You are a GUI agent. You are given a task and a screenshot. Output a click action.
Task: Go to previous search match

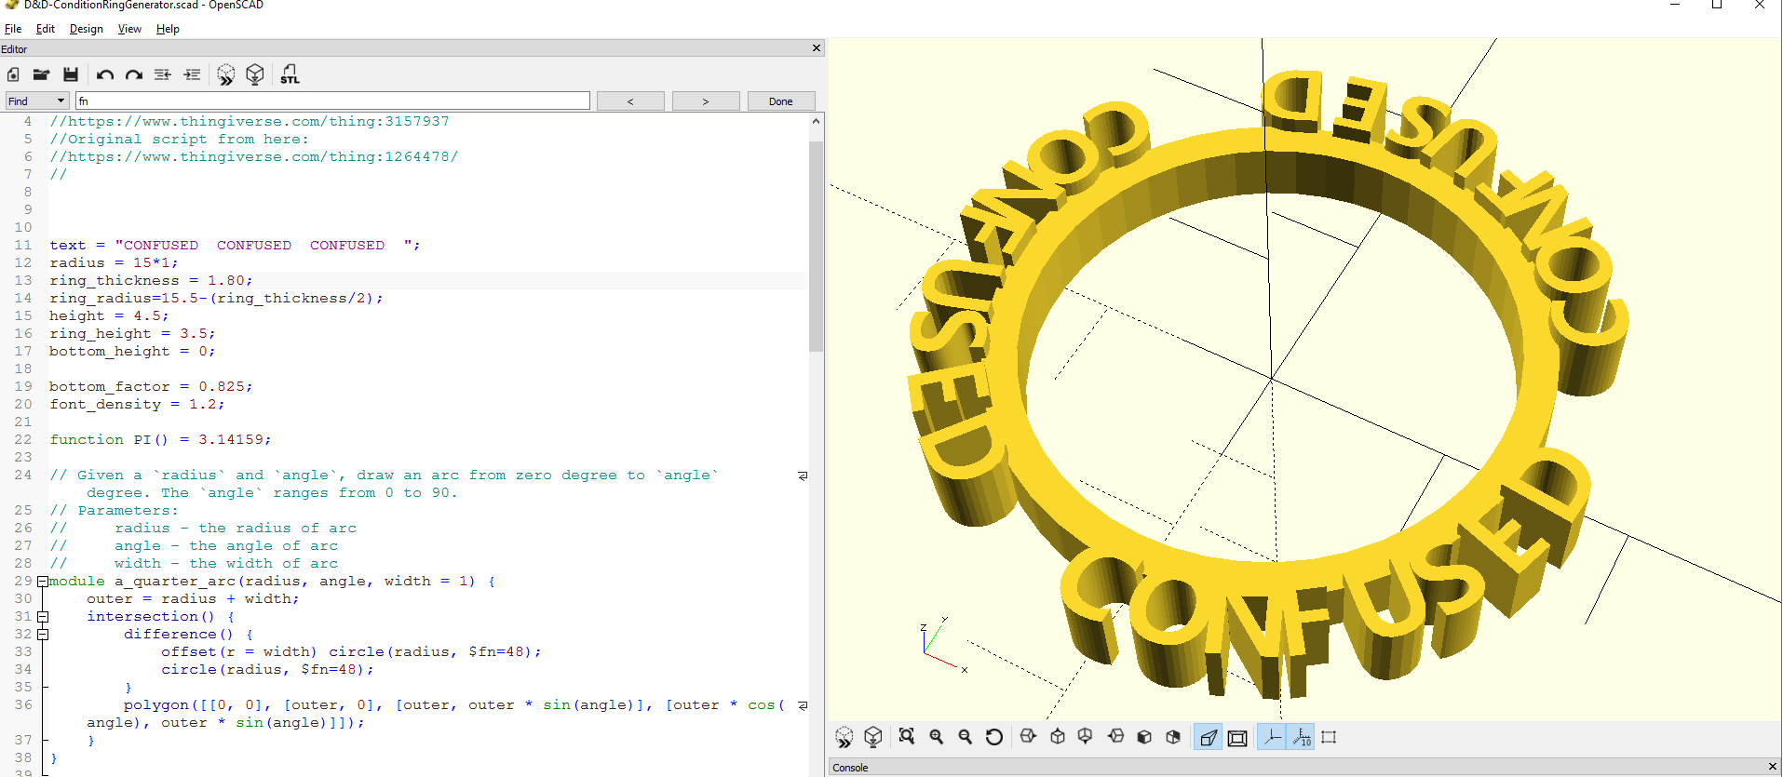(630, 101)
